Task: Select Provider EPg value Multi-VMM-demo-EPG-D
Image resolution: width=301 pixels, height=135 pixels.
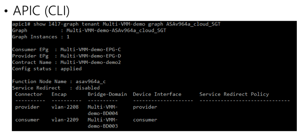Action: pyautogui.click(x=91, y=56)
